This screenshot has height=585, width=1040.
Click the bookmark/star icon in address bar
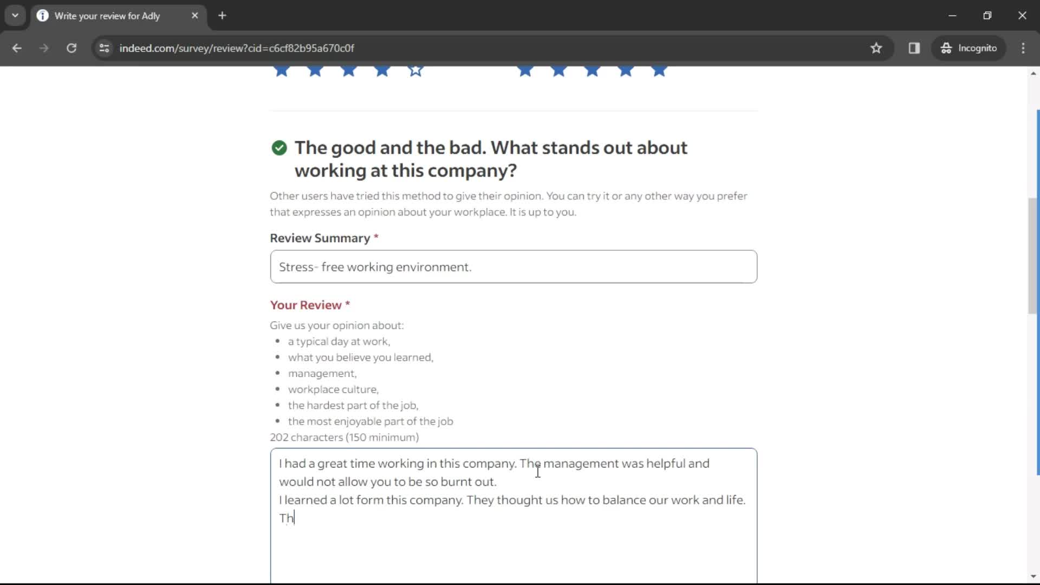(x=879, y=48)
